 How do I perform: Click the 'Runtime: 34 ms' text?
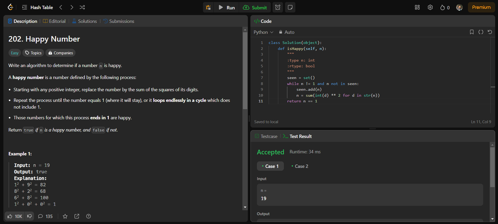pyautogui.click(x=305, y=152)
